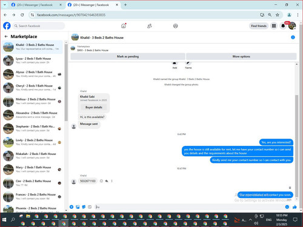Click the Name edit pencil icon

188,64
